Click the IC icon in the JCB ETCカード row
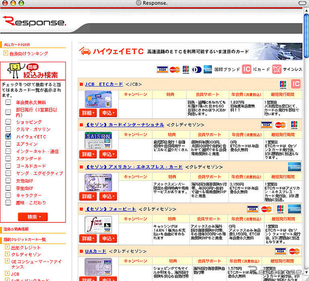 pyautogui.click(x=296, y=84)
